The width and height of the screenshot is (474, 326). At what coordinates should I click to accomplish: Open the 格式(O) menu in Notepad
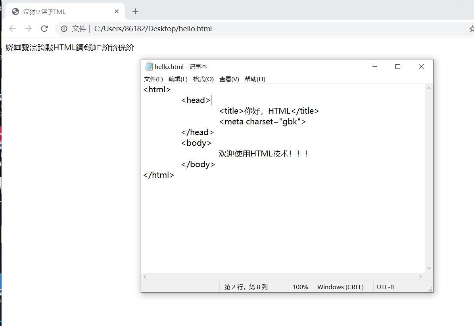203,79
